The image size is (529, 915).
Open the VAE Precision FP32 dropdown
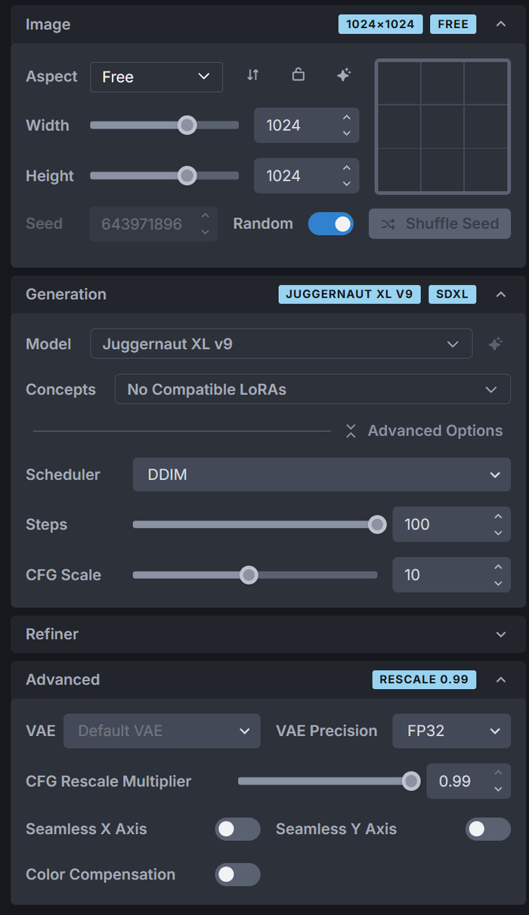[451, 731]
